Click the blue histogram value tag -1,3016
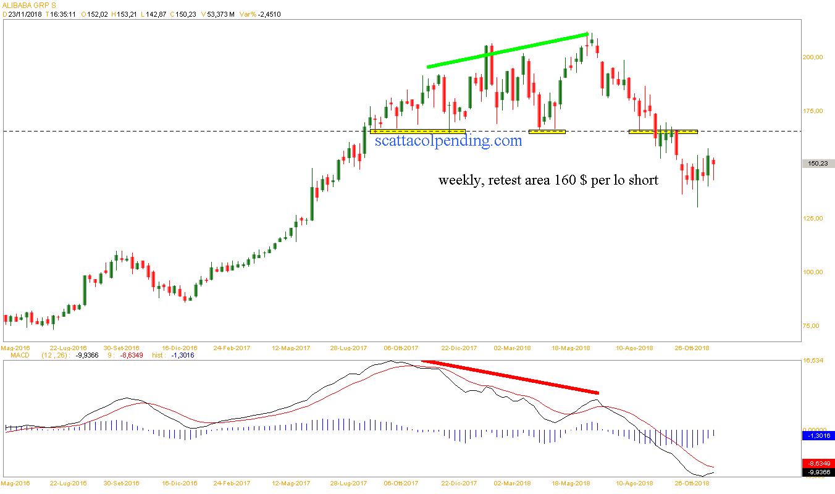 point(818,435)
